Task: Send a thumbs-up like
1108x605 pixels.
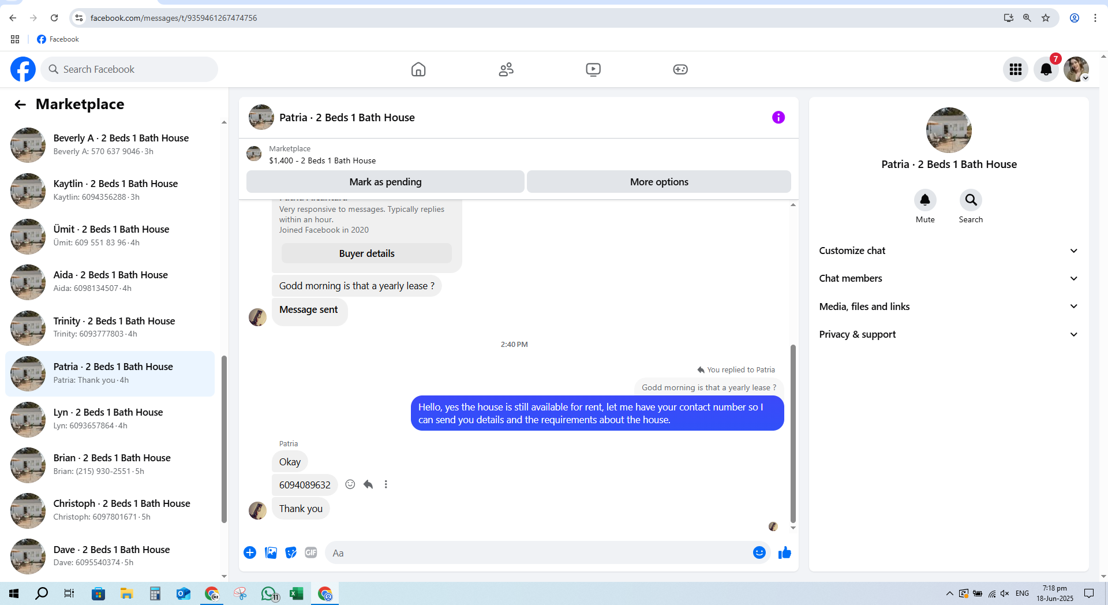Action: coord(785,552)
